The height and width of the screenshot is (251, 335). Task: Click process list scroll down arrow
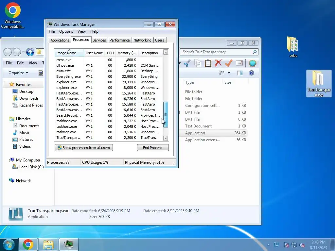pos(166,138)
